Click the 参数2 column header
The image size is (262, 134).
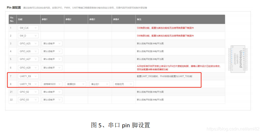pos(76,19)
